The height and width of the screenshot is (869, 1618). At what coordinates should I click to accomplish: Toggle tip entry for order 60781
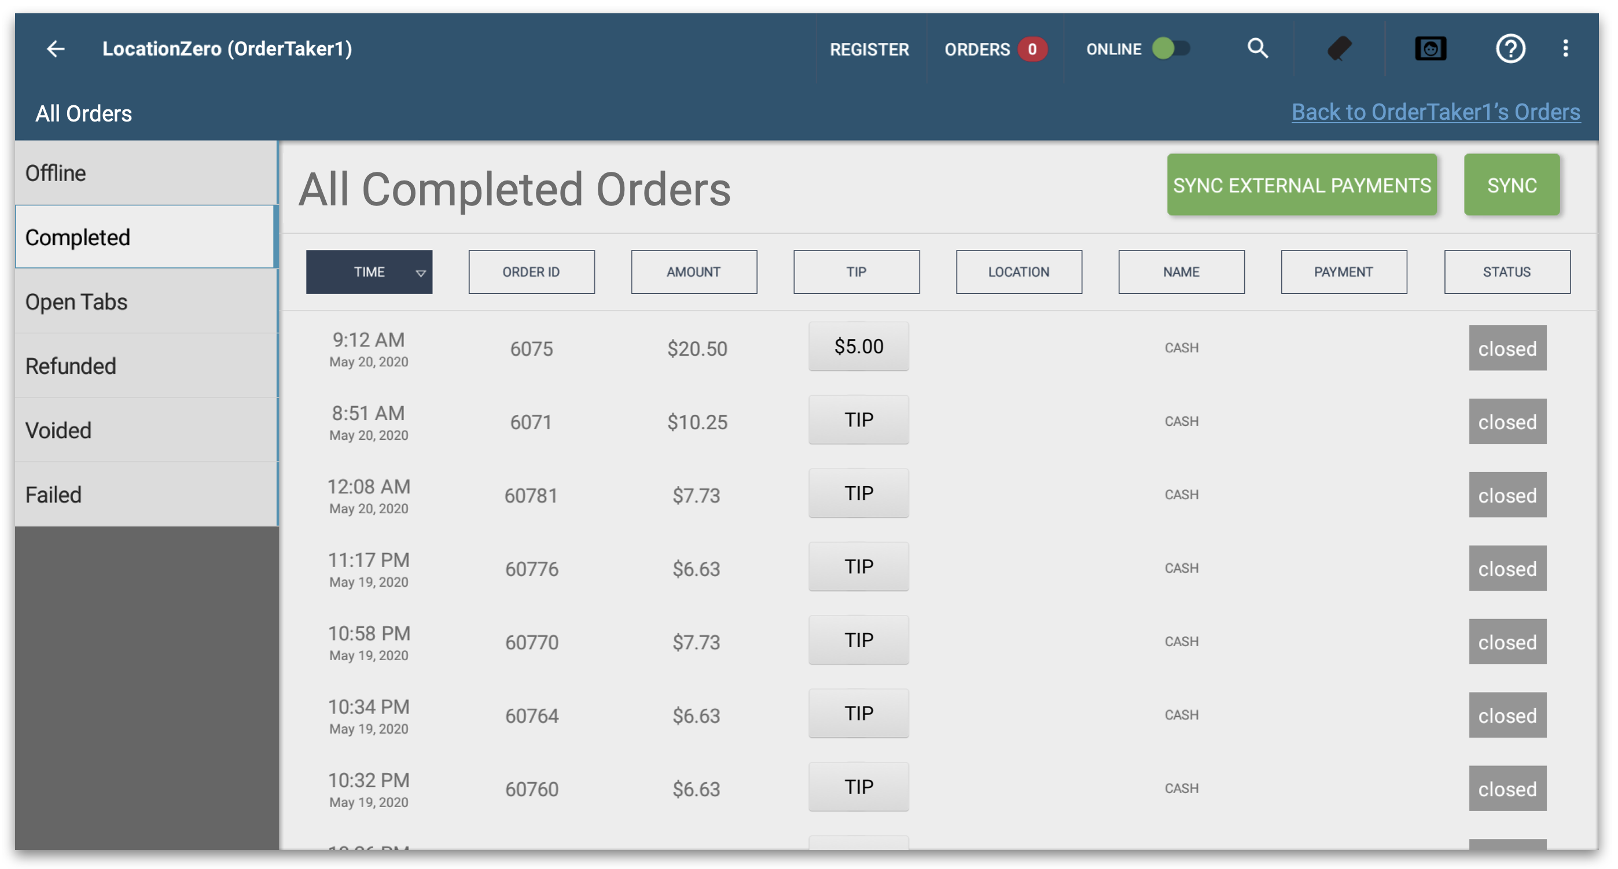pos(856,495)
